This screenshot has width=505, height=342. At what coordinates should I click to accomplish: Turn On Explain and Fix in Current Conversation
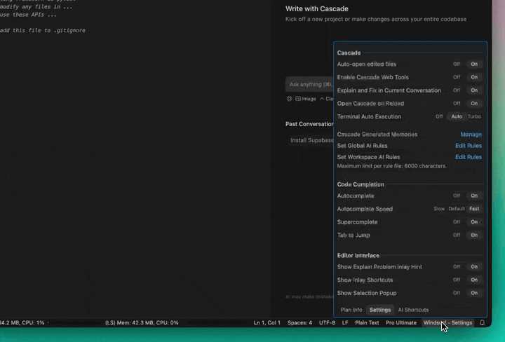[x=474, y=90]
